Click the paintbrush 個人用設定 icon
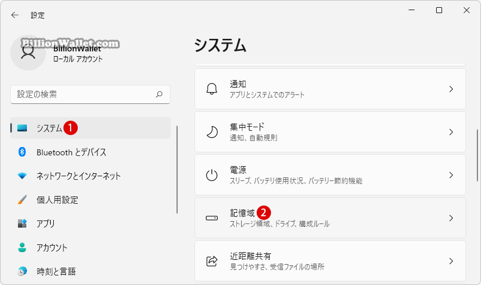Viewport: 481px width, 285px height. (22, 200)
